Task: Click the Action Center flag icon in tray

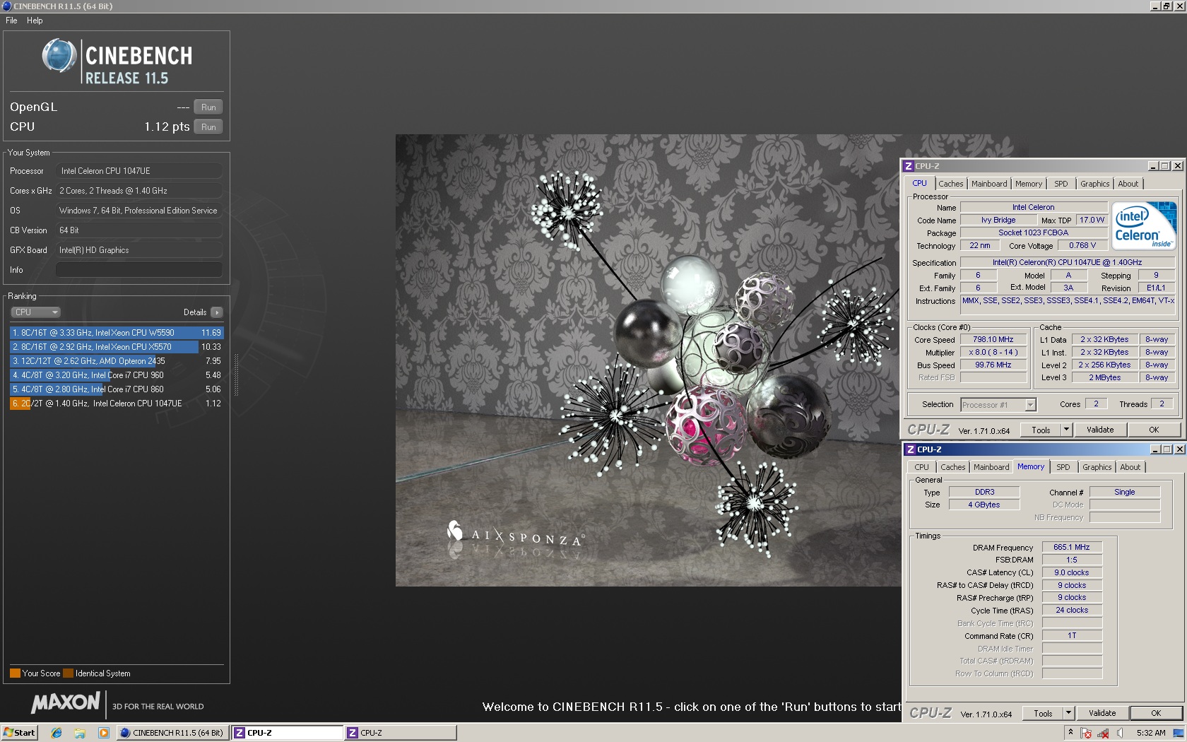Action: (x=1086, y=733)
